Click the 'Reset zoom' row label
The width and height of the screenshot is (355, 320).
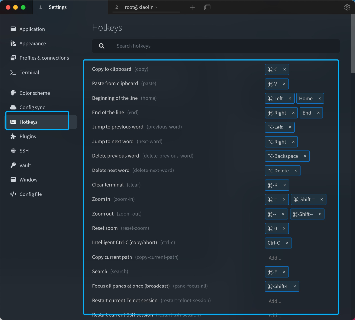tap(105, 228)
